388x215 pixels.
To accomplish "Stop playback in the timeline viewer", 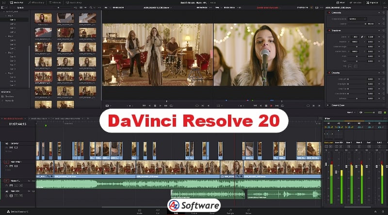I will pos(266,106).
